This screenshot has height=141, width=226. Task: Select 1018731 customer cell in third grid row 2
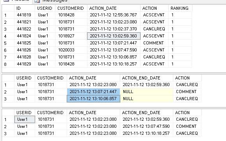click(51, 126)
